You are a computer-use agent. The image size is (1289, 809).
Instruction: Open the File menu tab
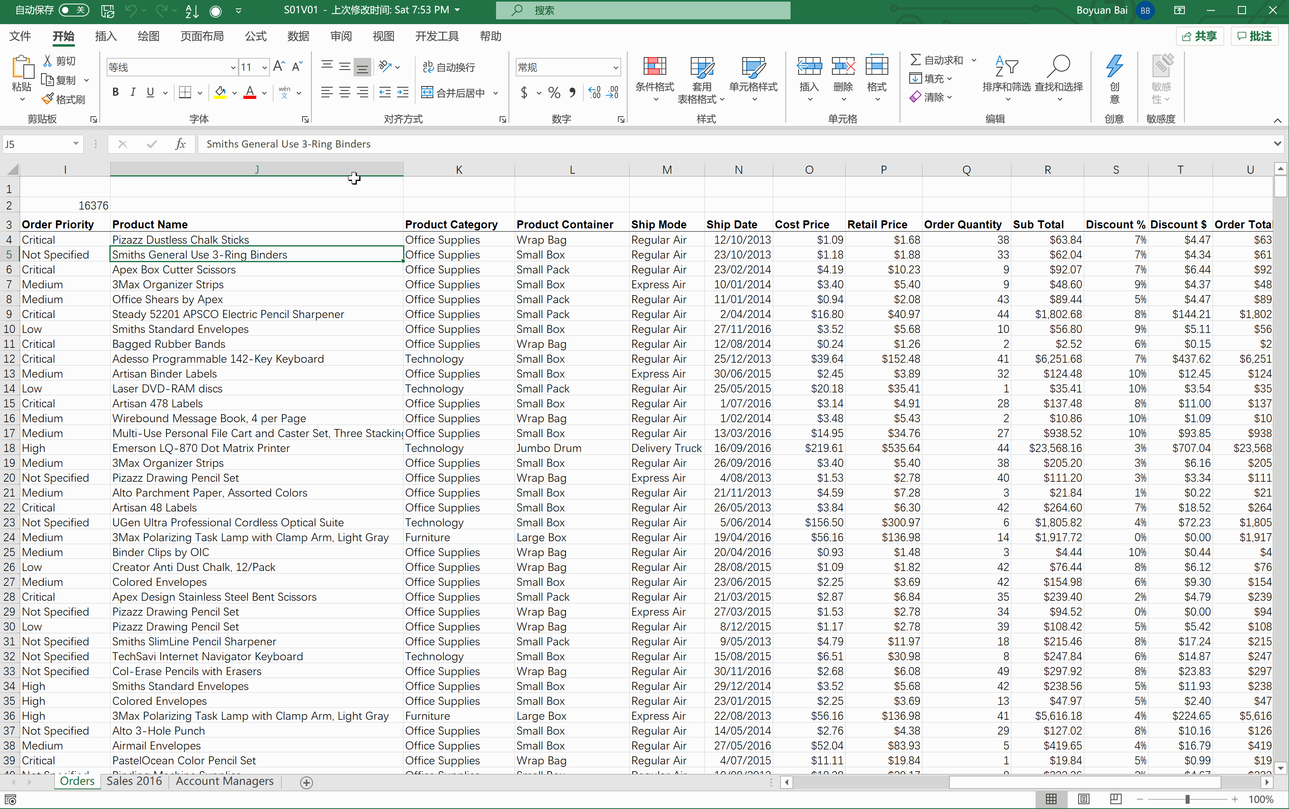21,36
